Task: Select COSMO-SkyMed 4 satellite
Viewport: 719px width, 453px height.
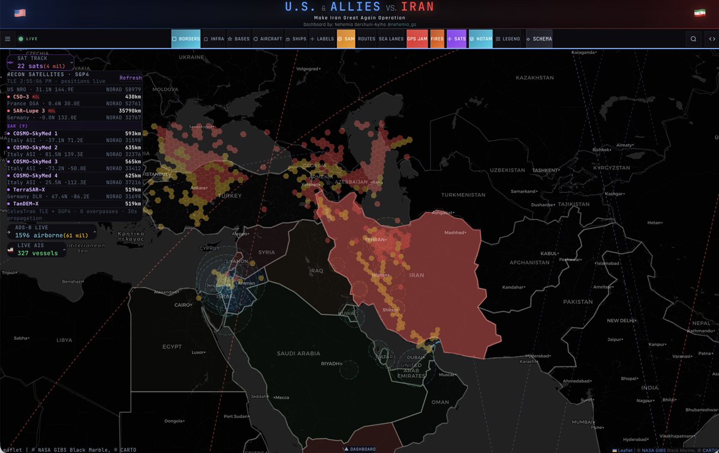Action: pyautogui.click(x=74, y=179)
